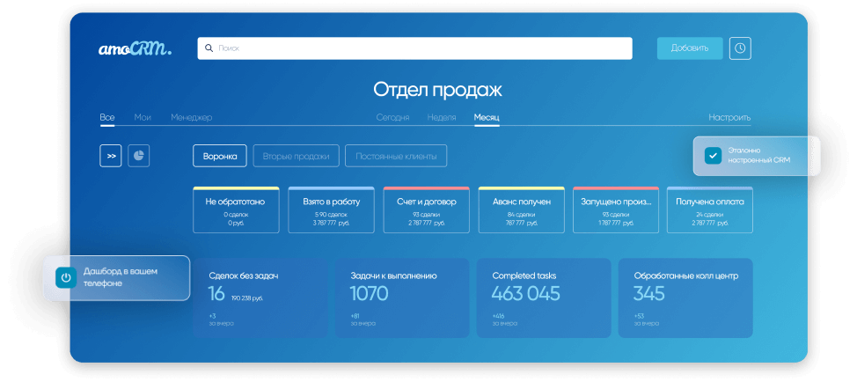The height and width of the screenshot is (382, 857).
Task: Select the Постоянные клиенты pipeline
Action: 396,156
